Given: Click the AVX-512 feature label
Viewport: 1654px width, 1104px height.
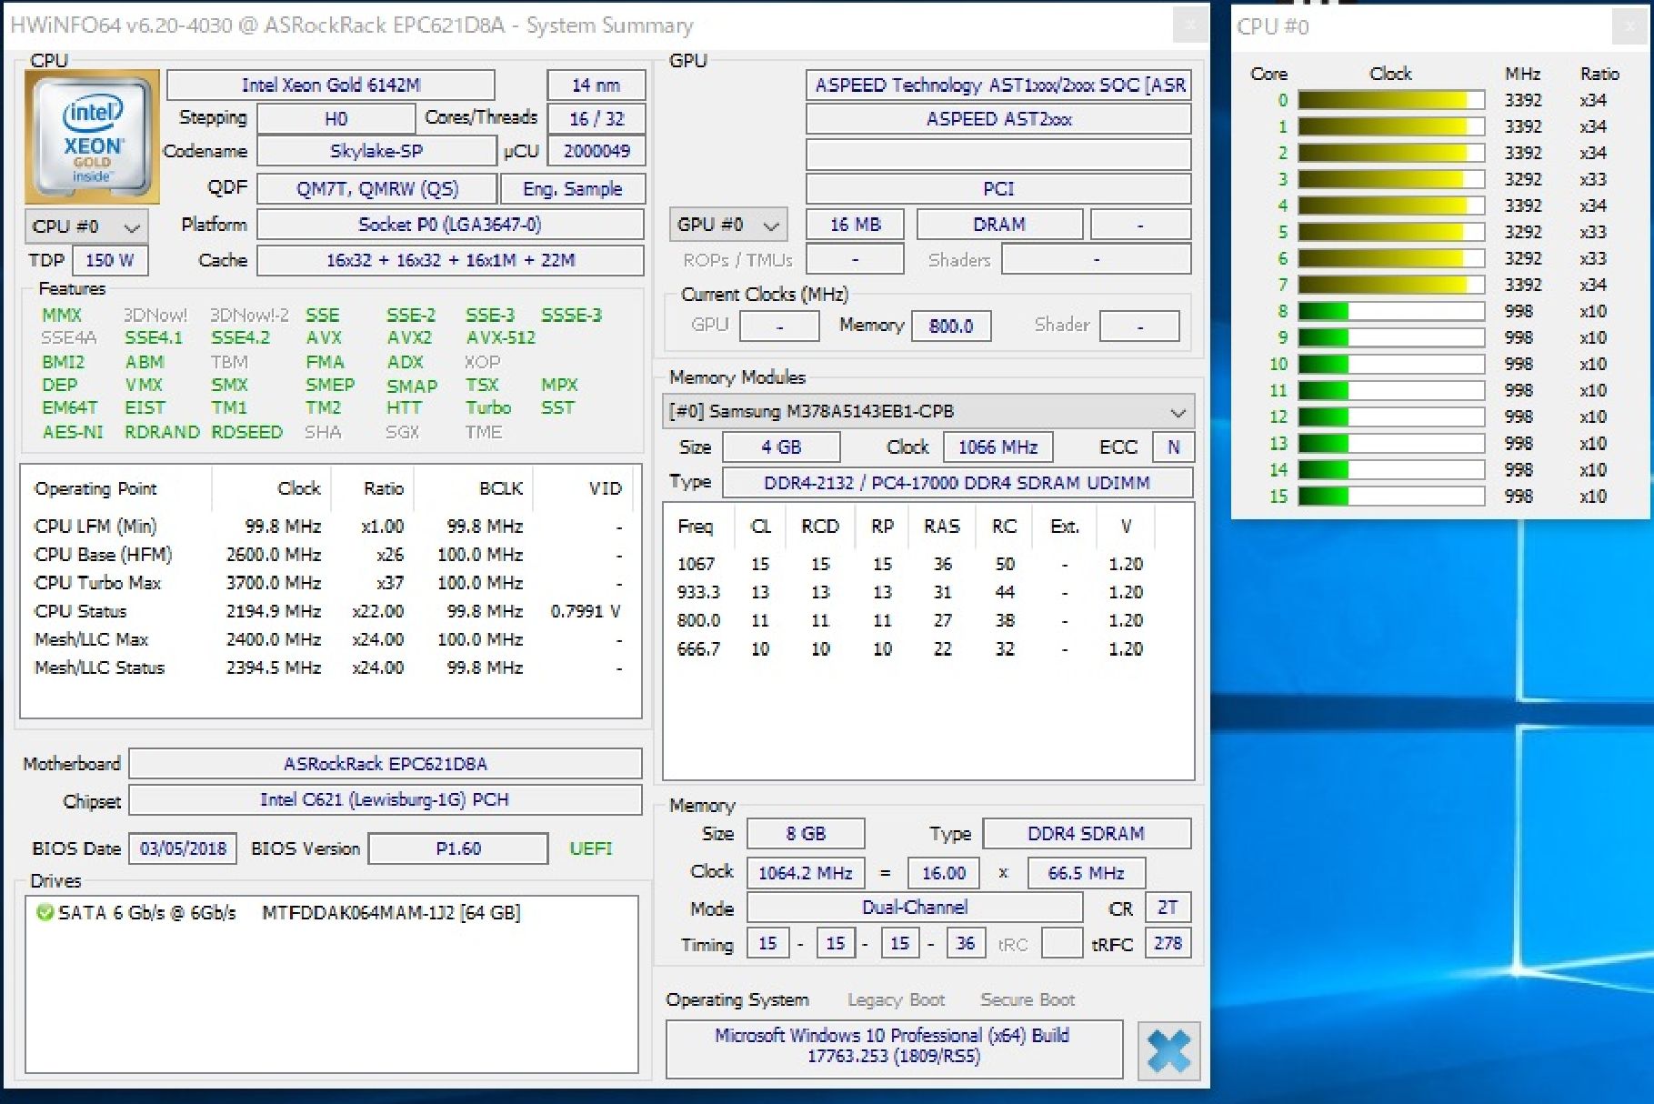Looking at the screenshot, I should coord(501,337).
